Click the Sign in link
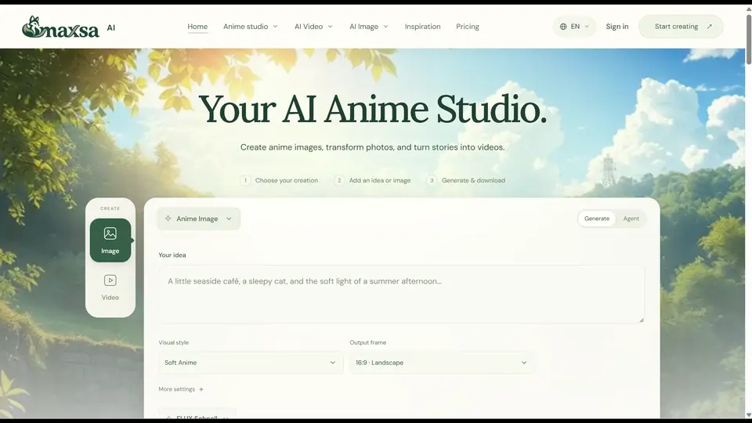 point(616,27)
